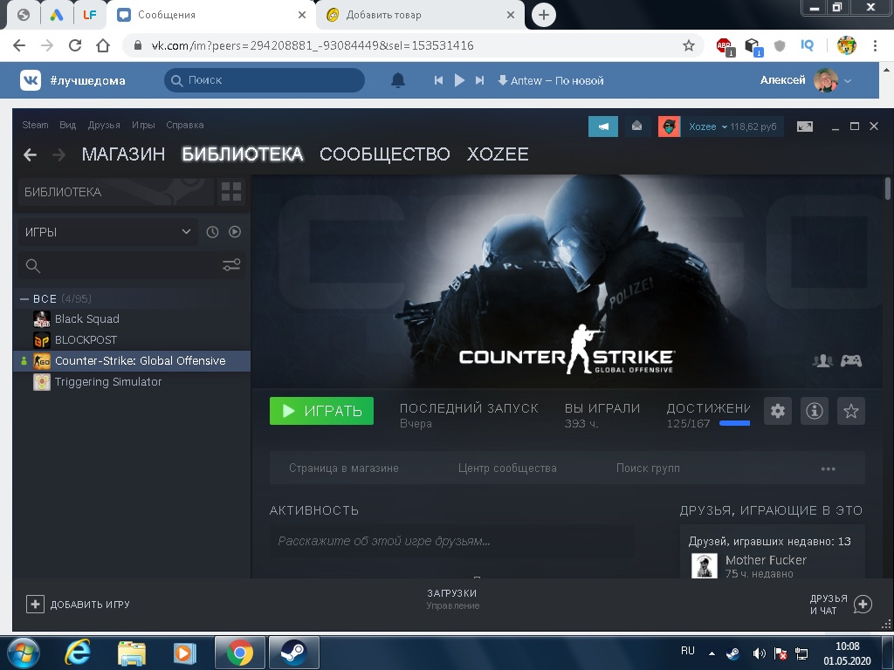Open Центр сообщества link
The image size is (894, 670).
click(x=507, y=468)
